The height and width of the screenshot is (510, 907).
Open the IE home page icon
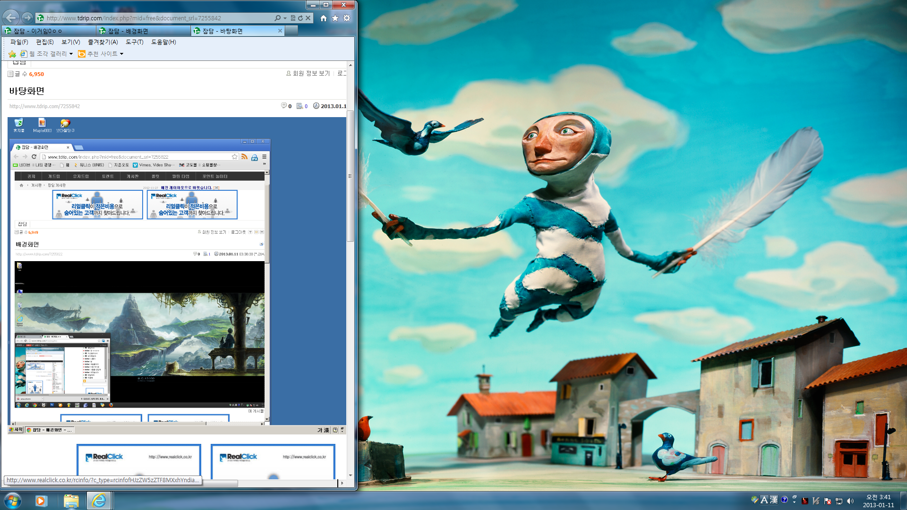(323, 18)
